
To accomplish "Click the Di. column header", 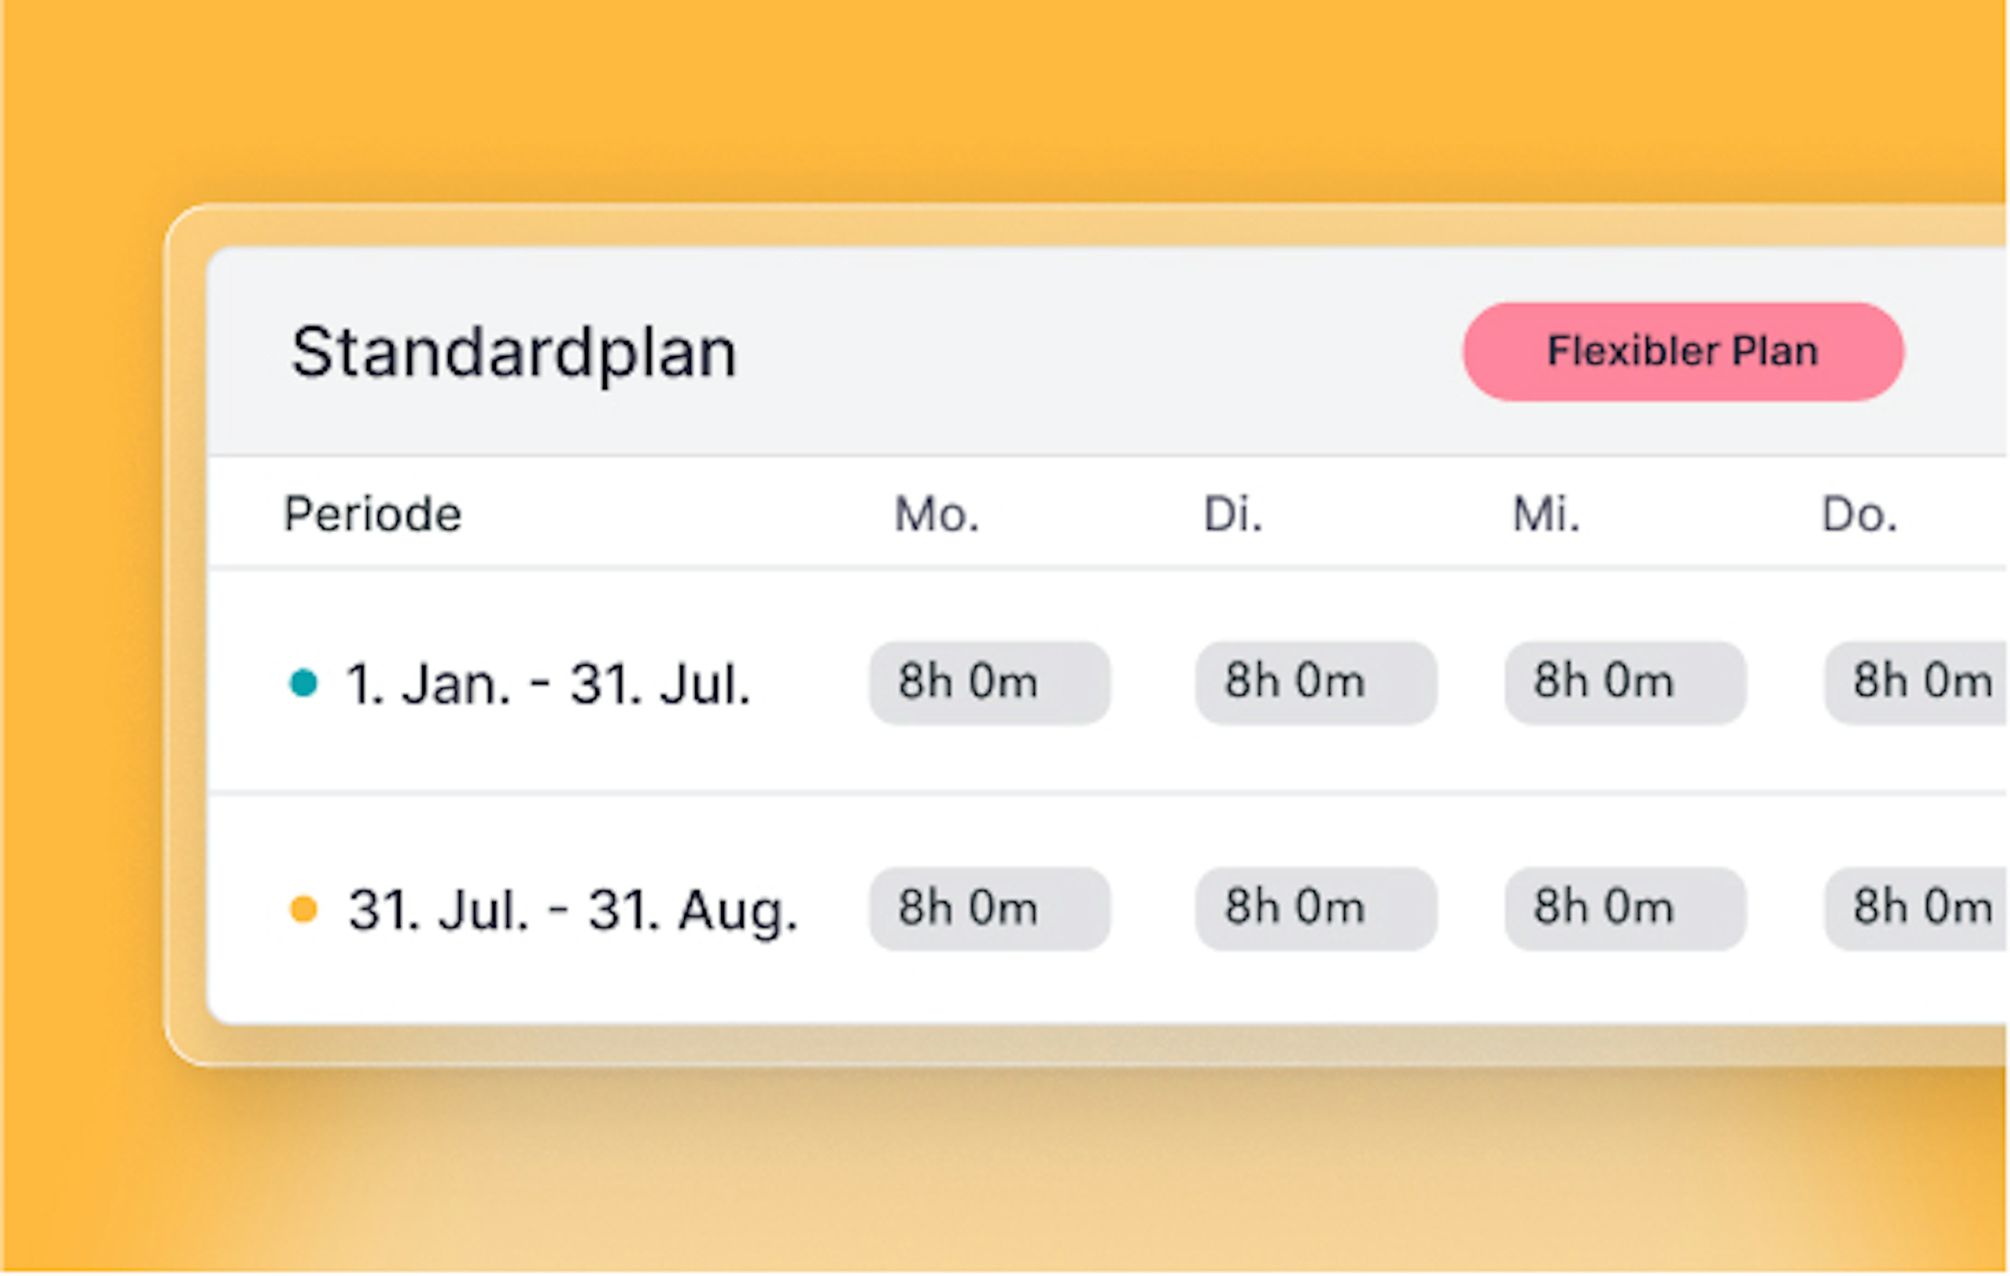I will point(1233,514).
